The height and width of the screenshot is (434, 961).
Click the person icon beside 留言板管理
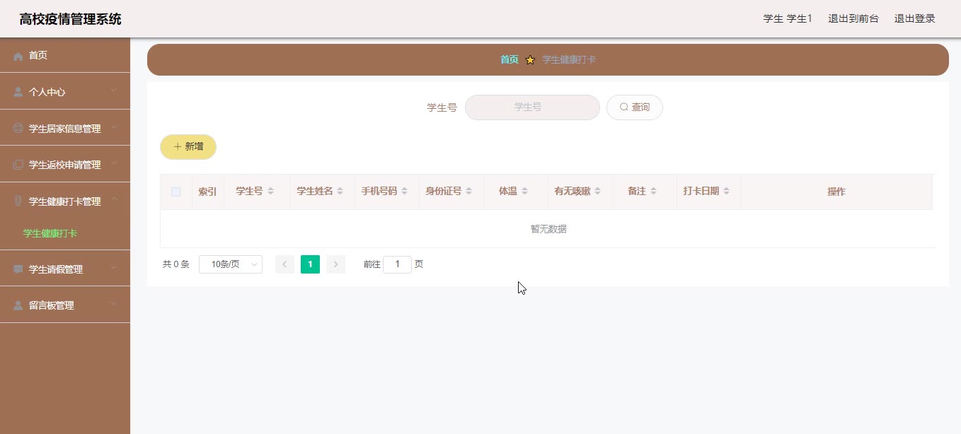coord(18,305)
